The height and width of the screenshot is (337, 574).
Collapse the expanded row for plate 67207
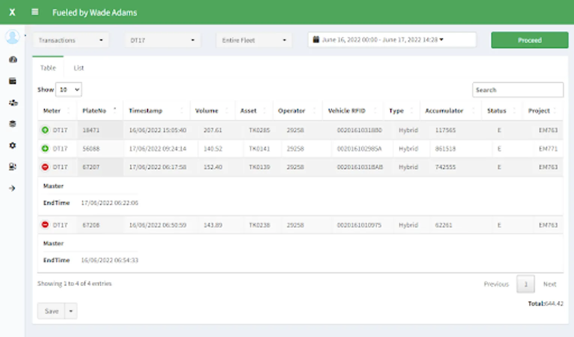(45, 167)
